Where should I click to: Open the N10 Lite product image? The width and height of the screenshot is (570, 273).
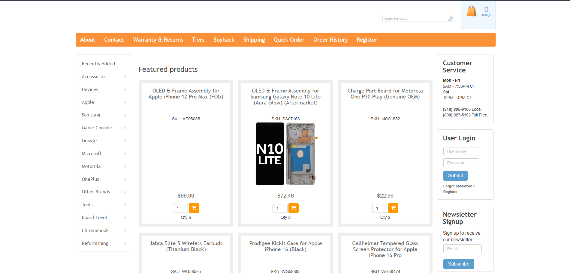coord(285,154)
